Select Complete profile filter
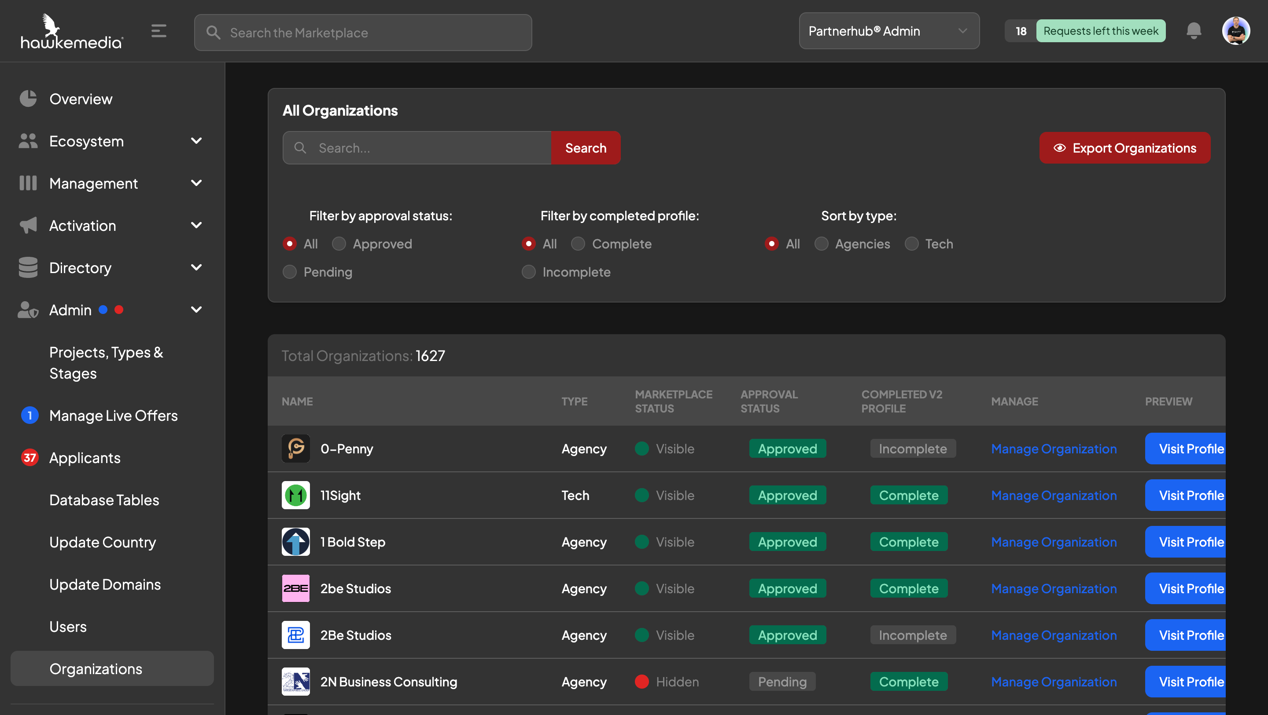 [x=578, y=244]
